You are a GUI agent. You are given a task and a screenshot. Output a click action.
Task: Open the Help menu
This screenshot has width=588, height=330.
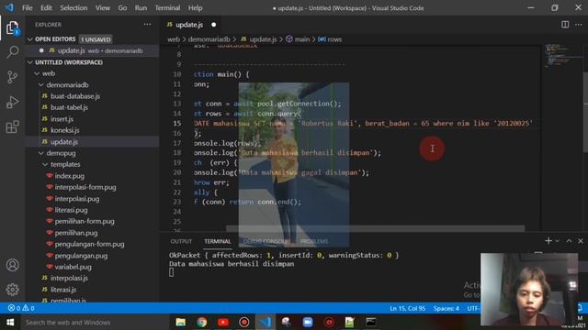(x=195, y=8)
